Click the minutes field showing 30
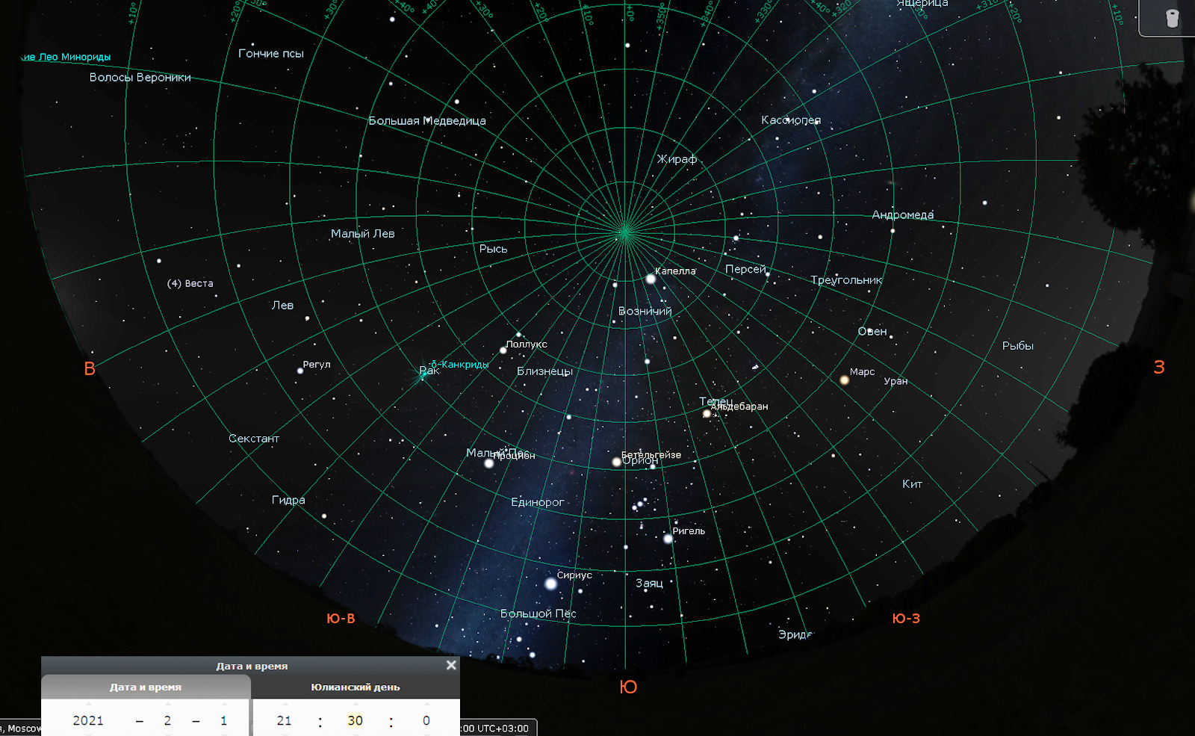Image resolution: width=1195 pixels, height=736 pixels. (355, 721)
